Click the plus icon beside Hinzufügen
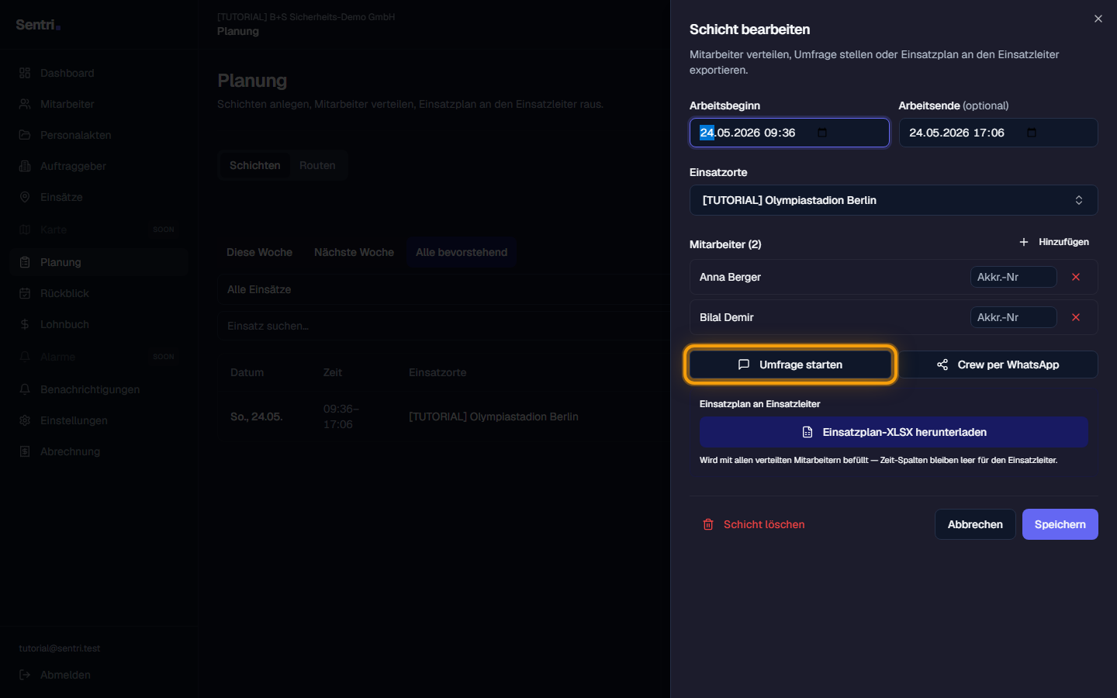1117x698 pixels. [x=1024, y=242]
